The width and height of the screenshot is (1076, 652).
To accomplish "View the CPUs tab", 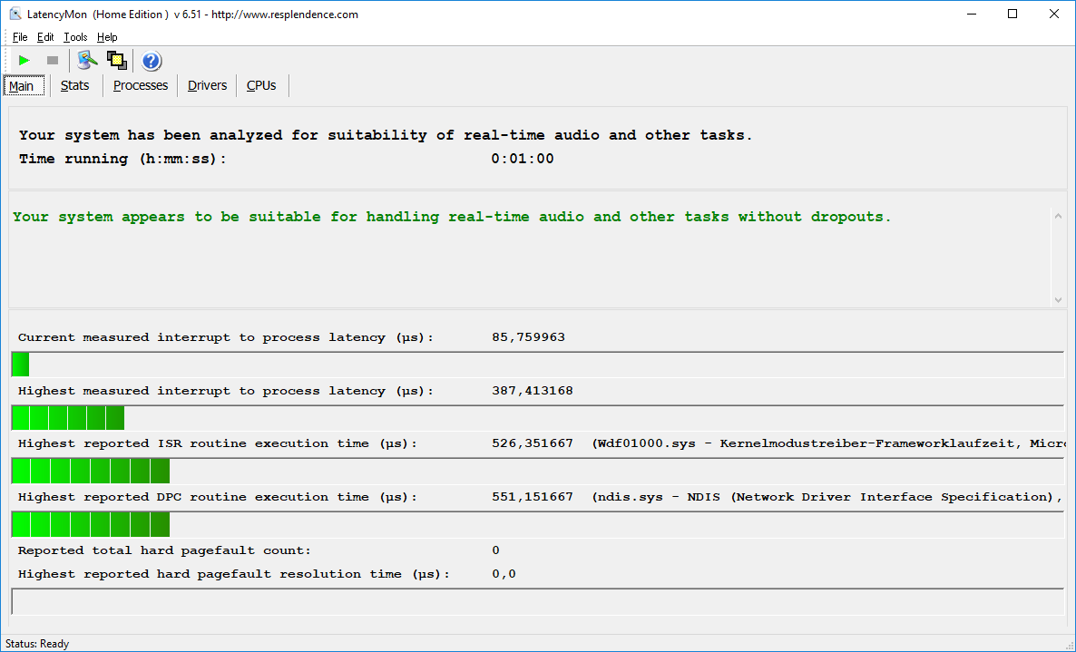I will pos(261,85).
